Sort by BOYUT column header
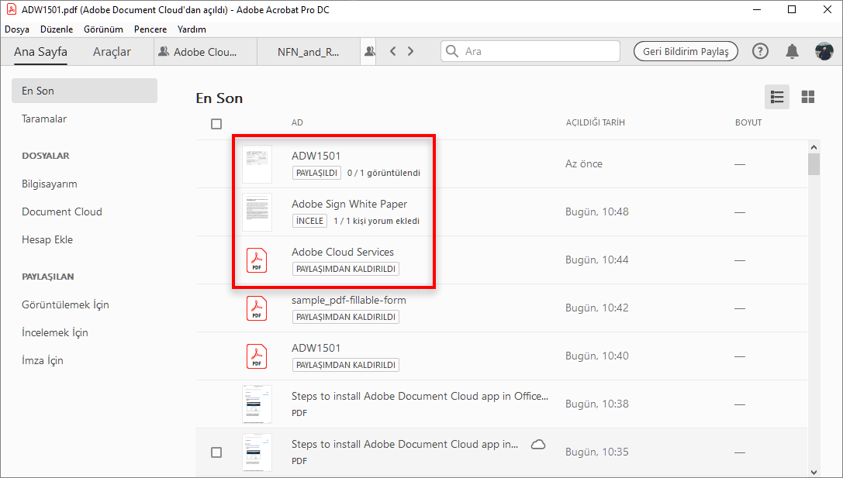 [x=748, y=122]
